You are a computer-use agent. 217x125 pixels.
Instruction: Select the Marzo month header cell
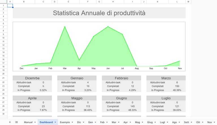(x=166, y=78)
